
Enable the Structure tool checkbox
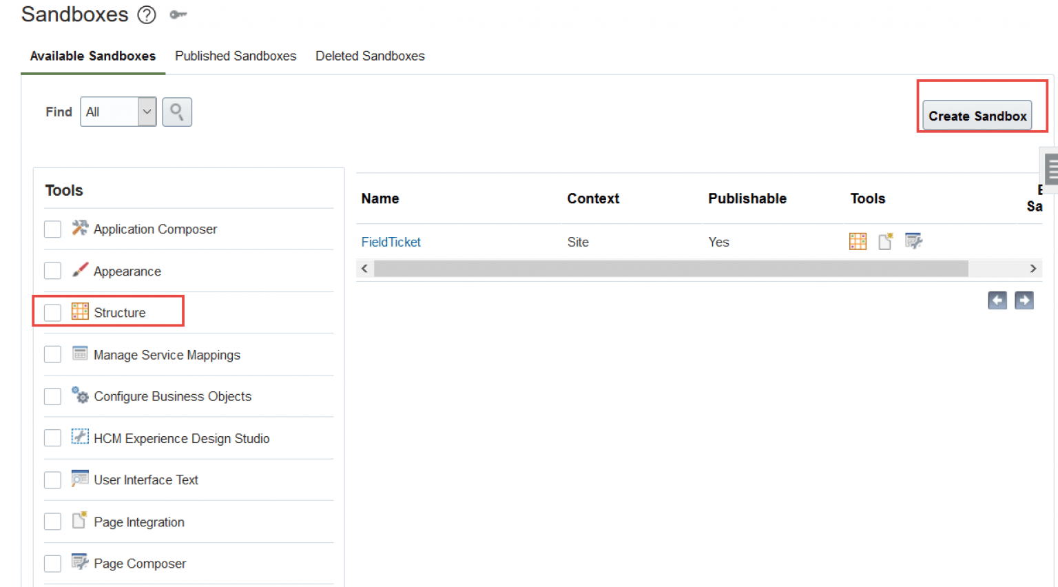point(52,312)
